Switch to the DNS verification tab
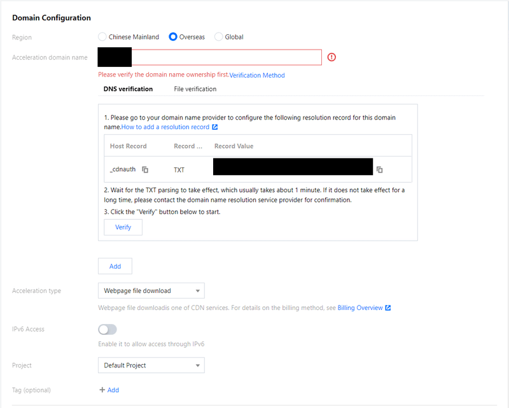The width and height of the screenshot is (509, 408). (128, 88)
